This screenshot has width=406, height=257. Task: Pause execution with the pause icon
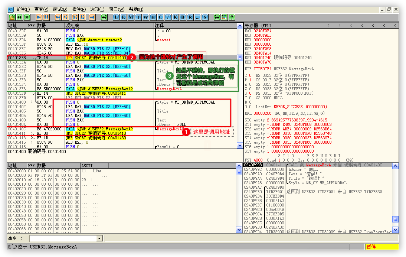[x=46, y=17]
